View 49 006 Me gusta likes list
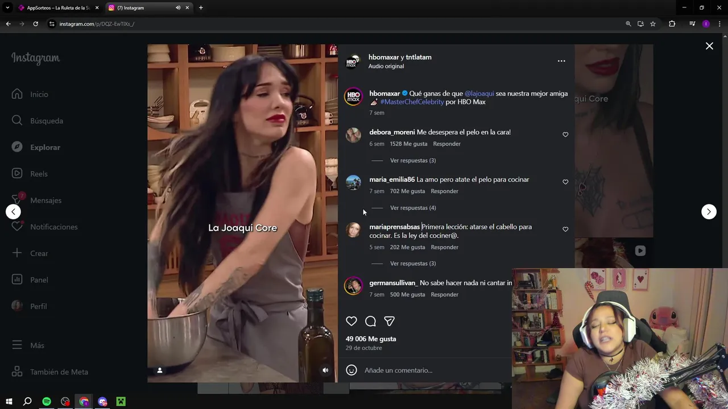 coord(371,339)
